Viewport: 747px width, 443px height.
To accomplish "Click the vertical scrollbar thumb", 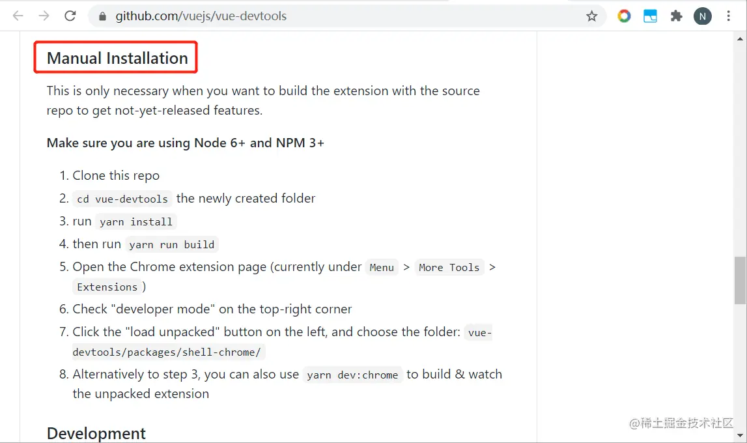I will point(740,280).
